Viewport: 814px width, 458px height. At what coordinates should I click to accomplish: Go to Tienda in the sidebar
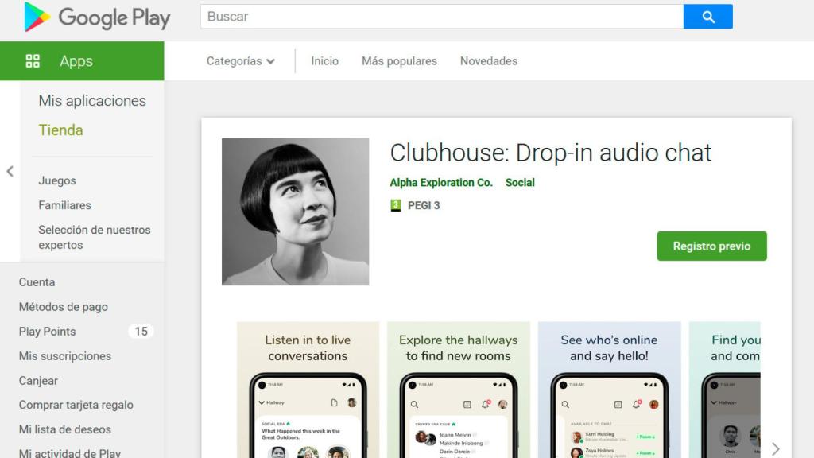click(x=61, y=130)
